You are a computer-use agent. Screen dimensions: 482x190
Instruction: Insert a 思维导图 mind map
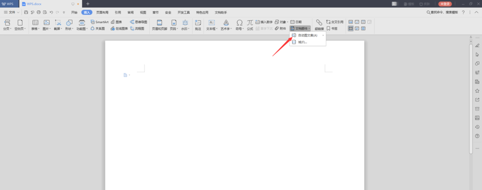click(x=139, y=22)
